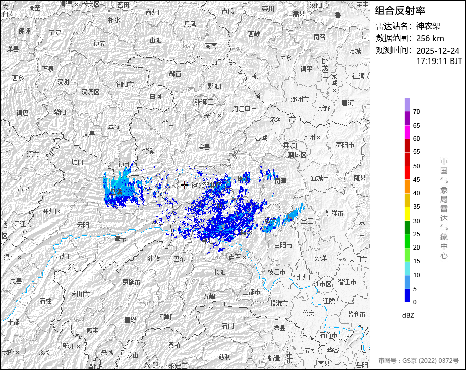Click the '邓州市' map label
The image size is (466, 370).
click(300, 99)
